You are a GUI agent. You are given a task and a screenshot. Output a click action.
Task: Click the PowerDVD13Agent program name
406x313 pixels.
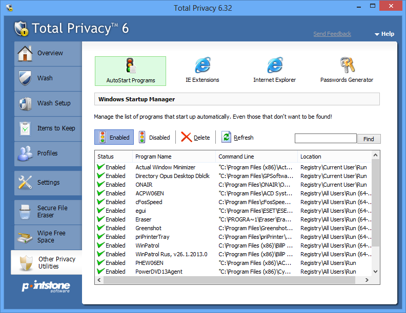pyautogui.click(x=159, y=272)
